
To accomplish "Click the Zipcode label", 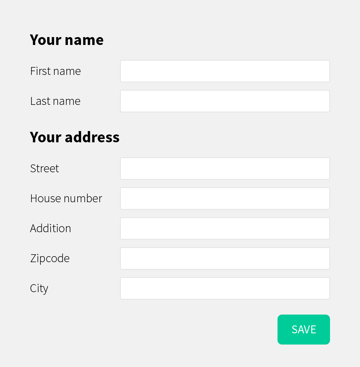I will pyautogui.click(x=49, y=258).
